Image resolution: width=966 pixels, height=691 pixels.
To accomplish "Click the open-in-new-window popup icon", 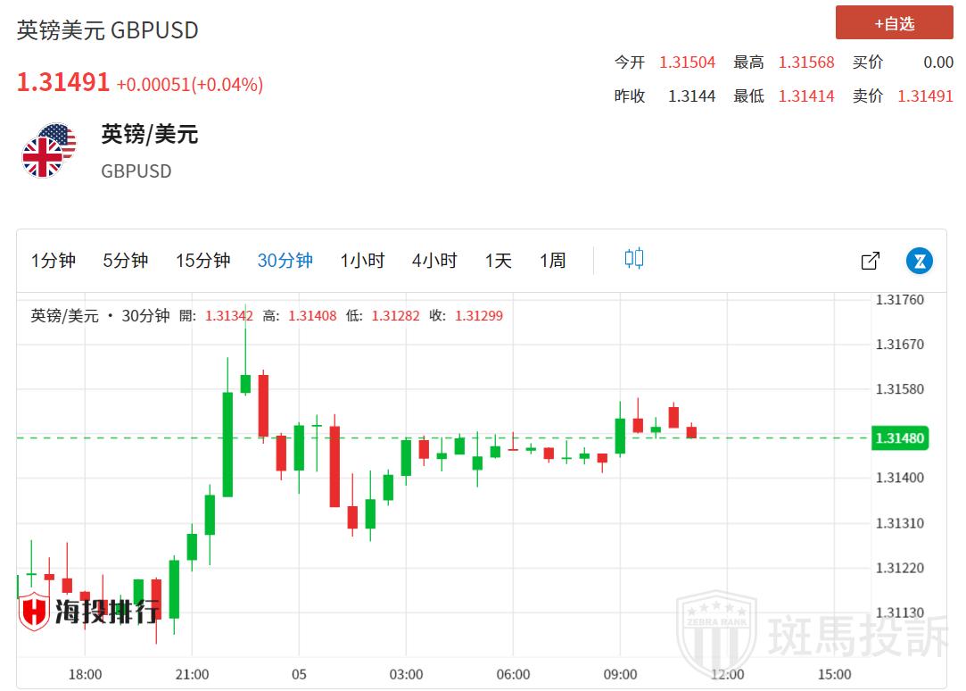I will coord(870,261).
